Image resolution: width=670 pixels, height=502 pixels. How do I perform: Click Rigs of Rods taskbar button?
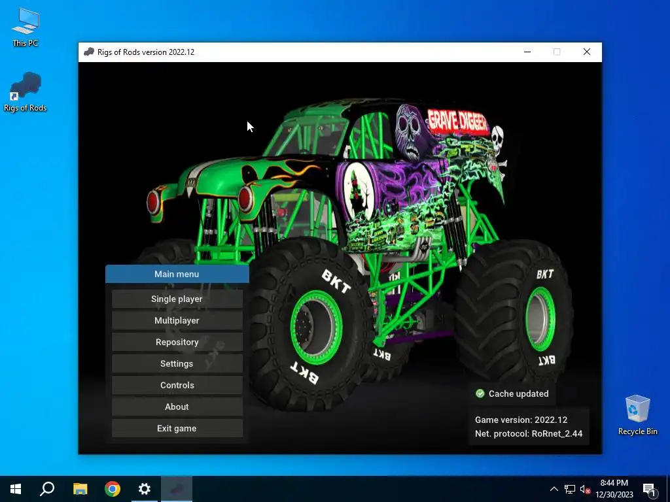tap(177, 489)
